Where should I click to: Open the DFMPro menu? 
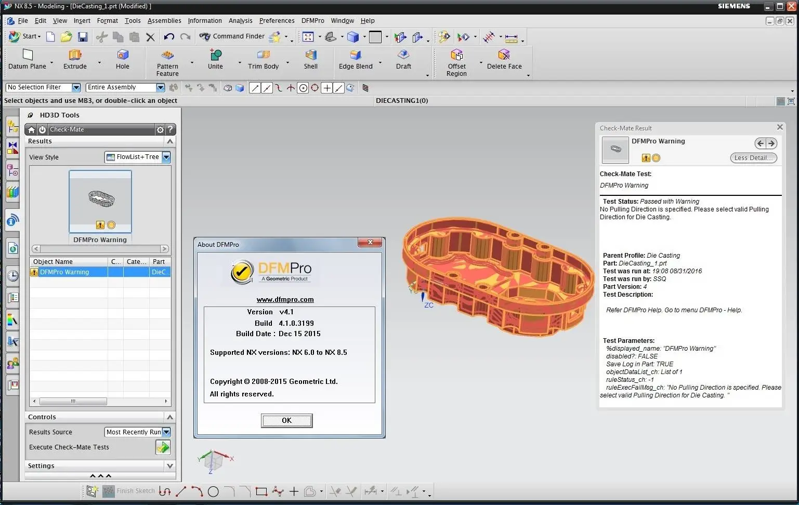pyautogui.click(x=313, y=21)
